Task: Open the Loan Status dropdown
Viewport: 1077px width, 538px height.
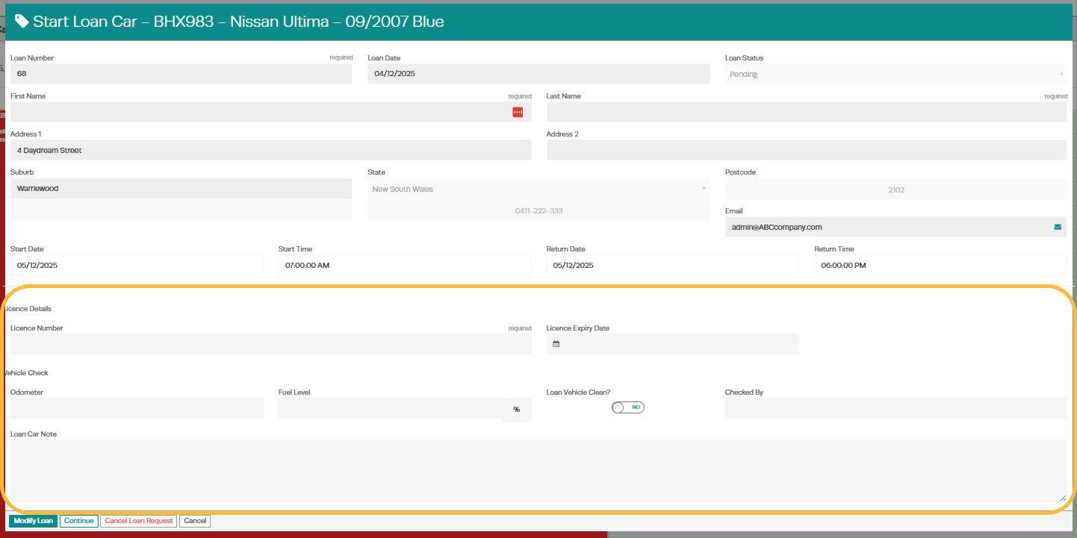Action: coord(896,75)
